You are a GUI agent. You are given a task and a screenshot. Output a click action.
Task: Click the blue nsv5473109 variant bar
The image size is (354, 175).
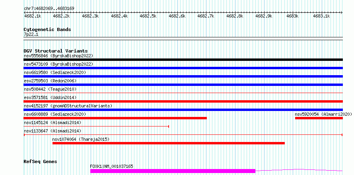[x=183, y=68]
